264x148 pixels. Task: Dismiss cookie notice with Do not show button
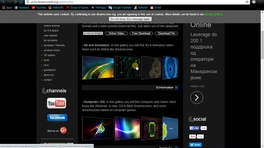click(x=130, y=19)
